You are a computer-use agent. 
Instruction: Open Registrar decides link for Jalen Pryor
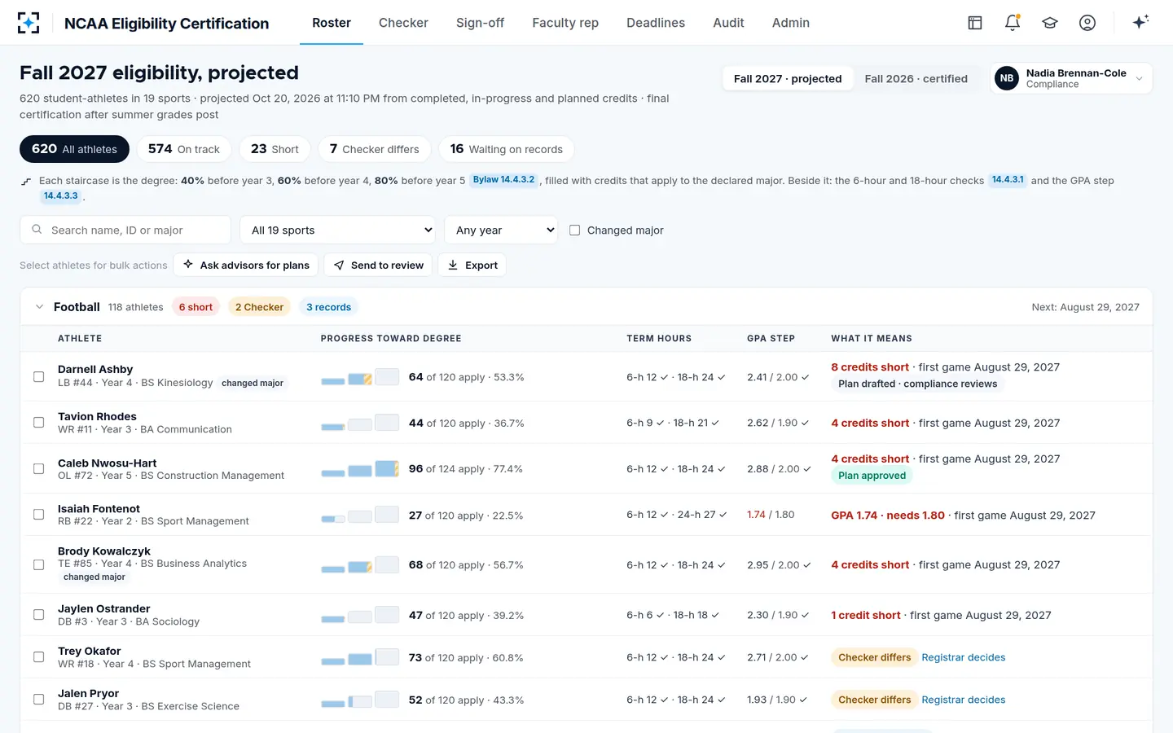point(963,700)
